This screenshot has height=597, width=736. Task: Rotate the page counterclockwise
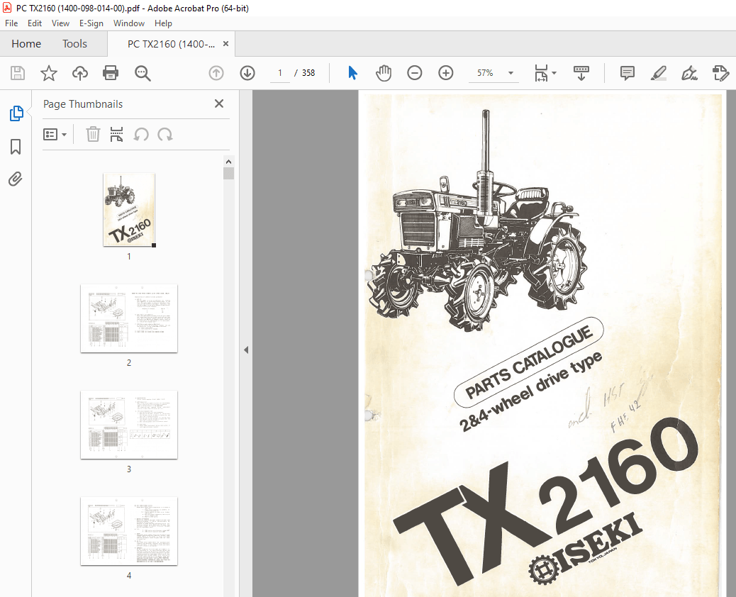pyautogui.click(x=141, y=134)
